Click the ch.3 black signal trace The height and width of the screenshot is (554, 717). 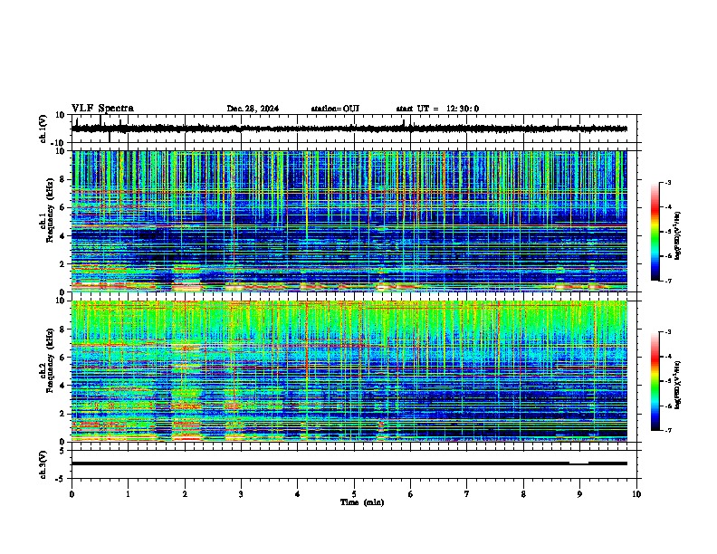[349, 463]
